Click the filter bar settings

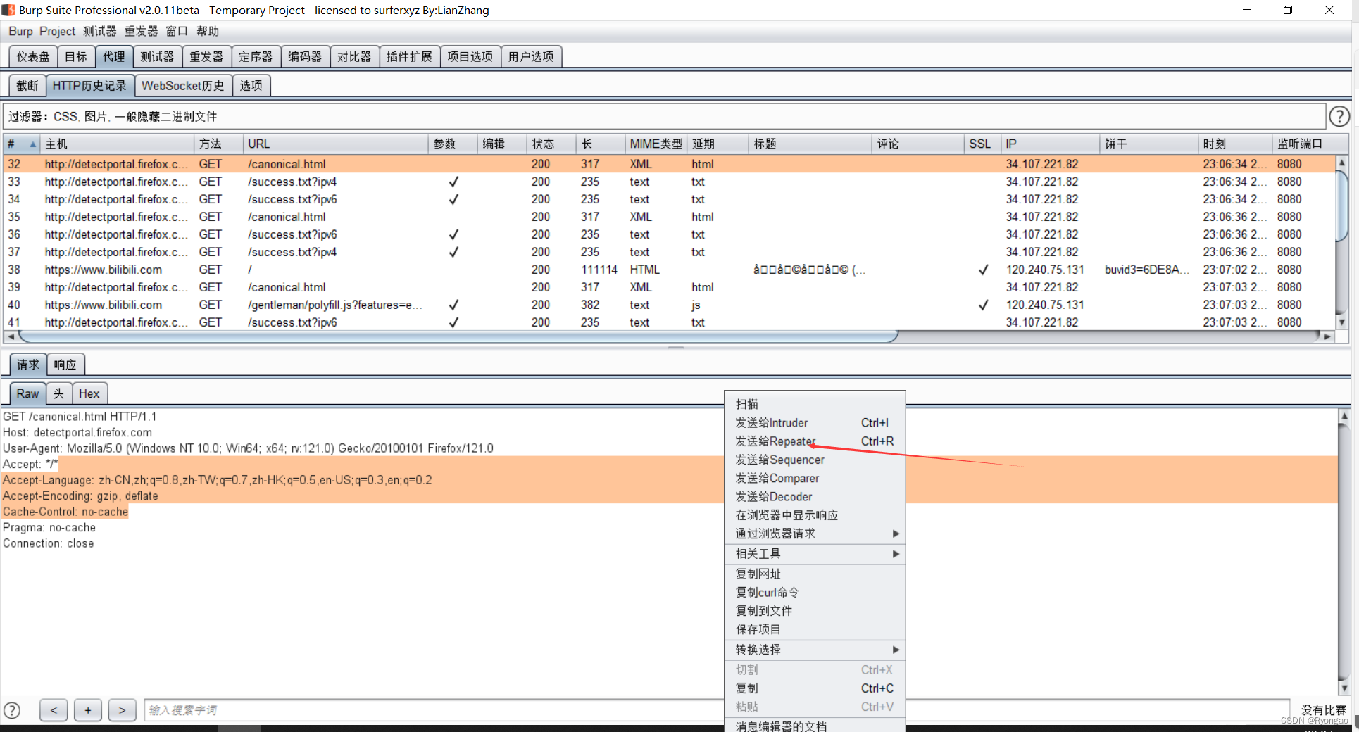pos(664,116)
